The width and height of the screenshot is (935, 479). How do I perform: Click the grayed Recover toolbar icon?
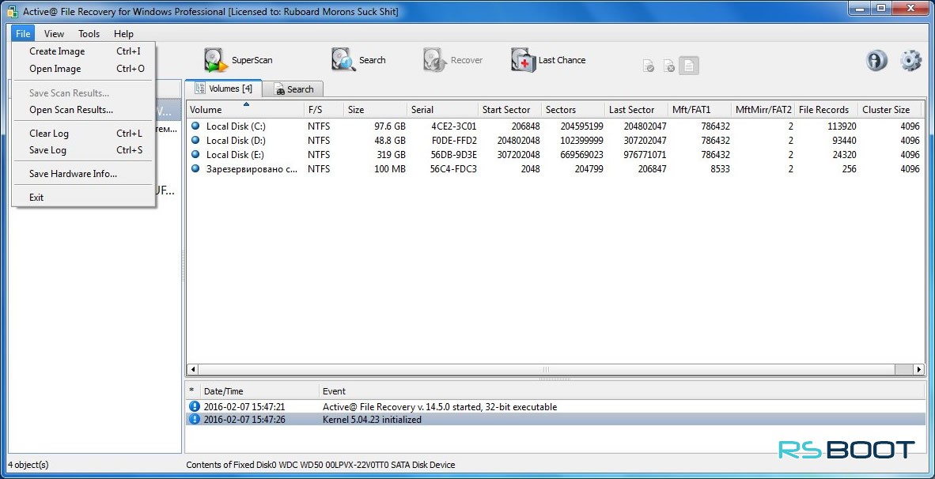435,60
